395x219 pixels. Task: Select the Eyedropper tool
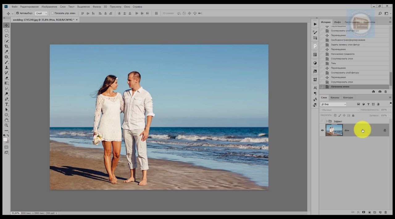click(6, 51)
